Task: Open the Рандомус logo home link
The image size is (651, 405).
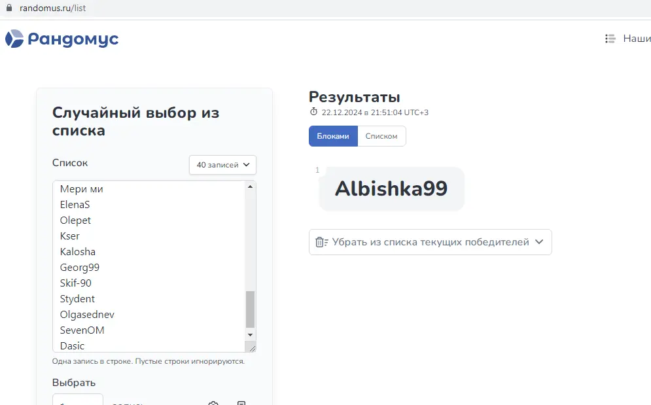Action: coord(62,39)
